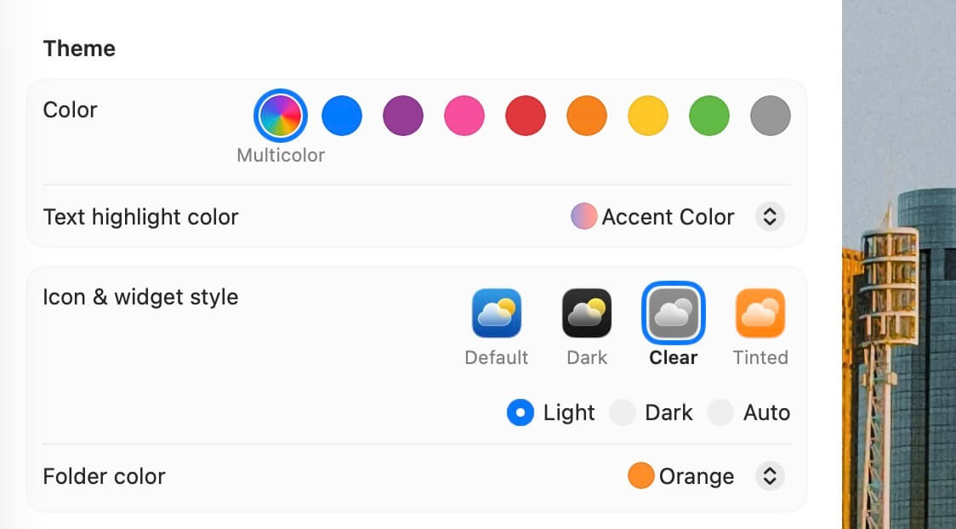The width and height of the screenshot is (956, 529).
Task: Select the Tinted icon style
Action: click(760, 314)
